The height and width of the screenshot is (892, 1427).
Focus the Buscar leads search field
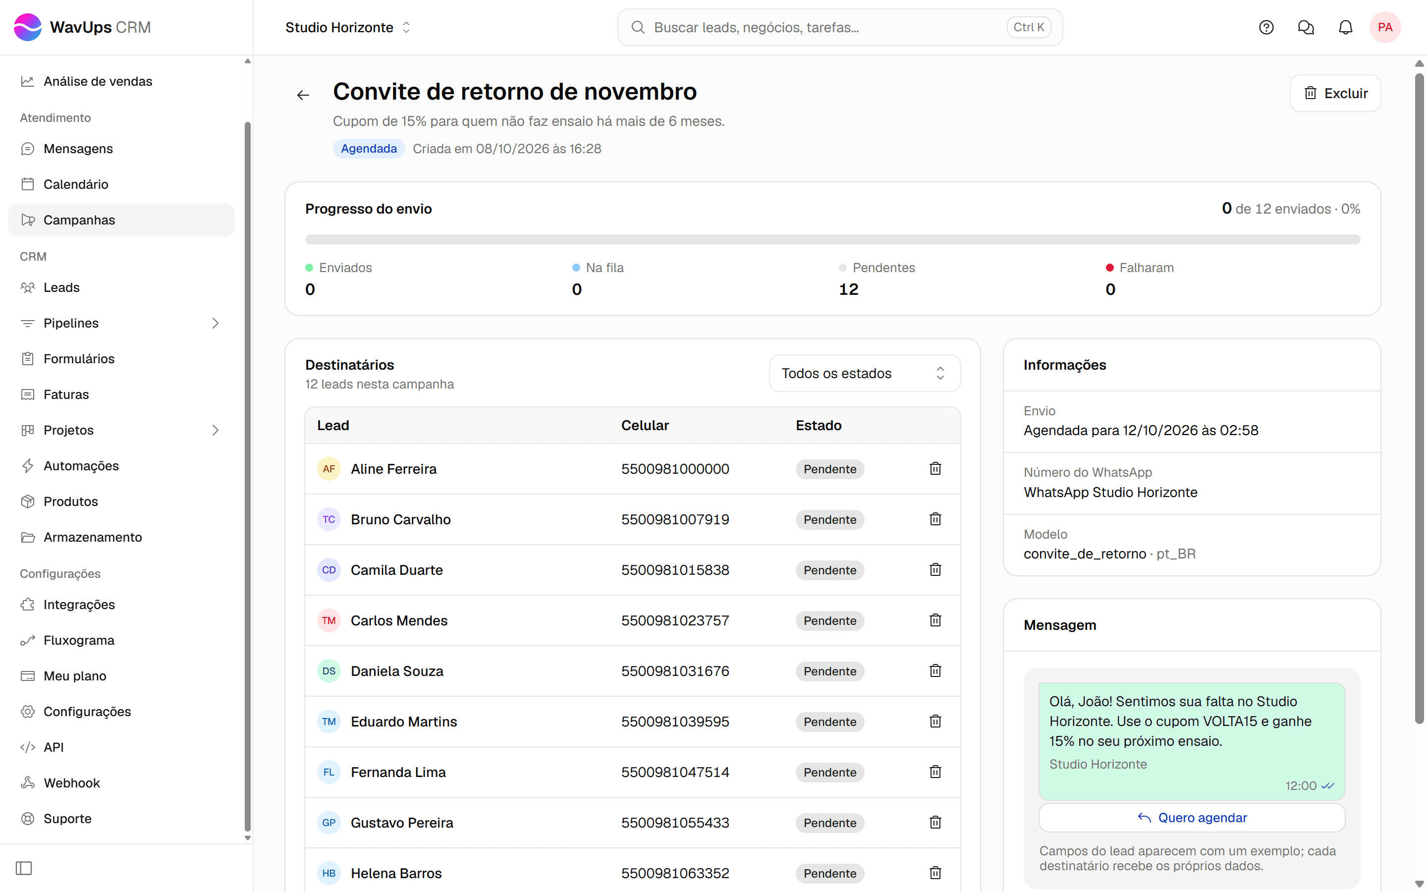point(840,27)
